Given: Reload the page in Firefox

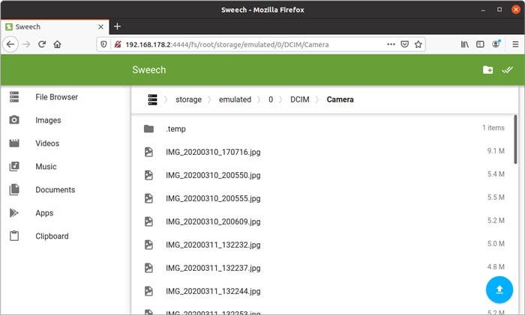Looking at the screenshot, I should (x=42, y=44).
